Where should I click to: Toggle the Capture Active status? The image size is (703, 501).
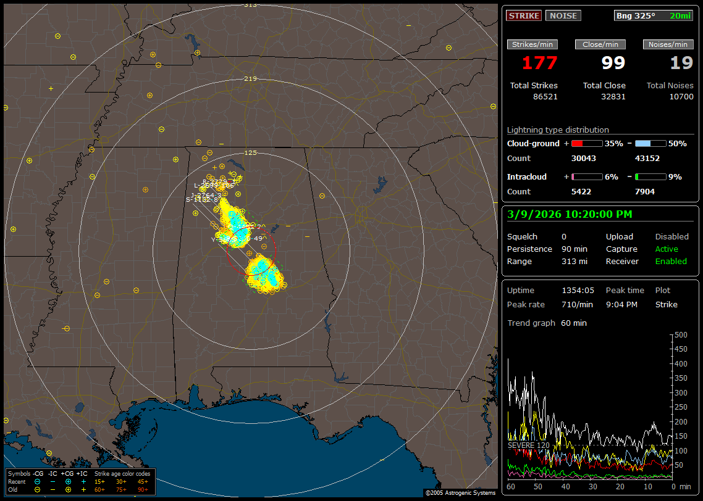(667, 249)
